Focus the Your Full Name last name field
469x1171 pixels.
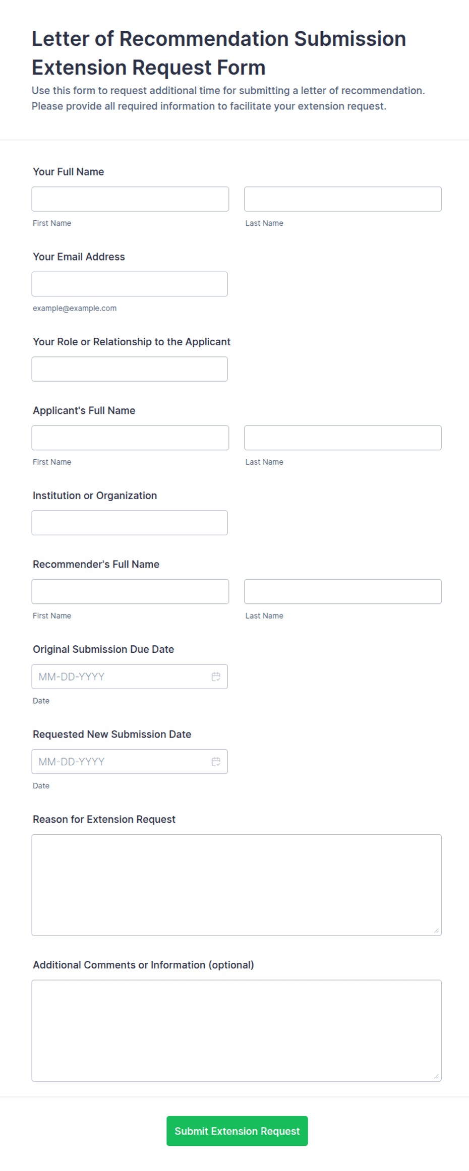tap(343, 199)
